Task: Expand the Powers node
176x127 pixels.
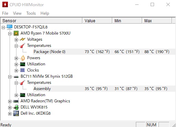Action: click(x=16, y=58)
